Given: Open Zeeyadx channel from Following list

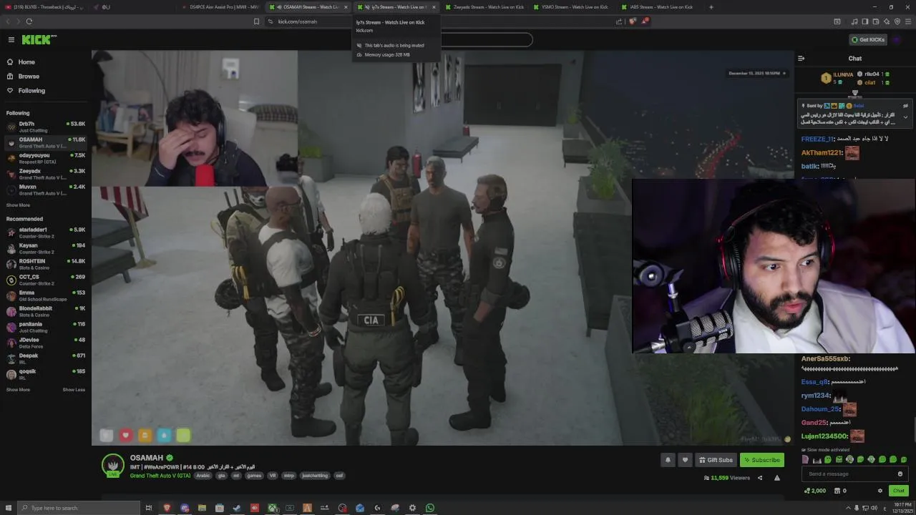Looking at the screenshot, I should click(x=46, y=174).
